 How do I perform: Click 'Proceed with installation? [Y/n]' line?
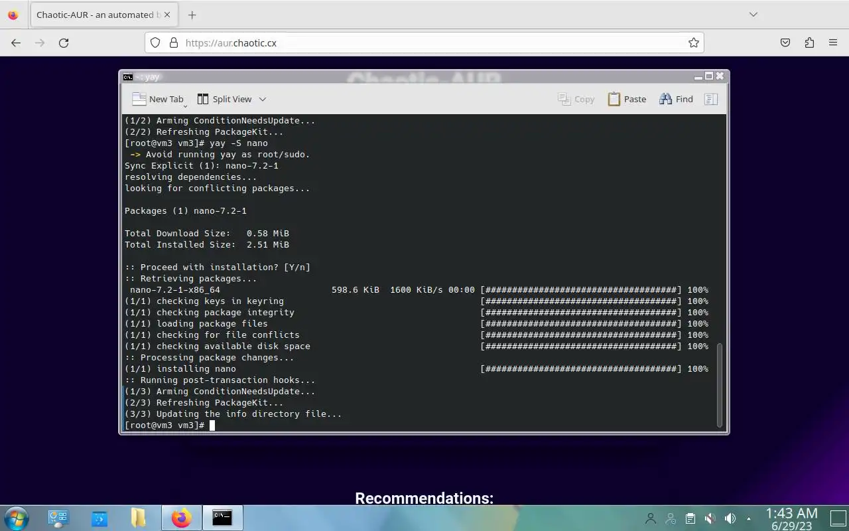click(218, 267)
